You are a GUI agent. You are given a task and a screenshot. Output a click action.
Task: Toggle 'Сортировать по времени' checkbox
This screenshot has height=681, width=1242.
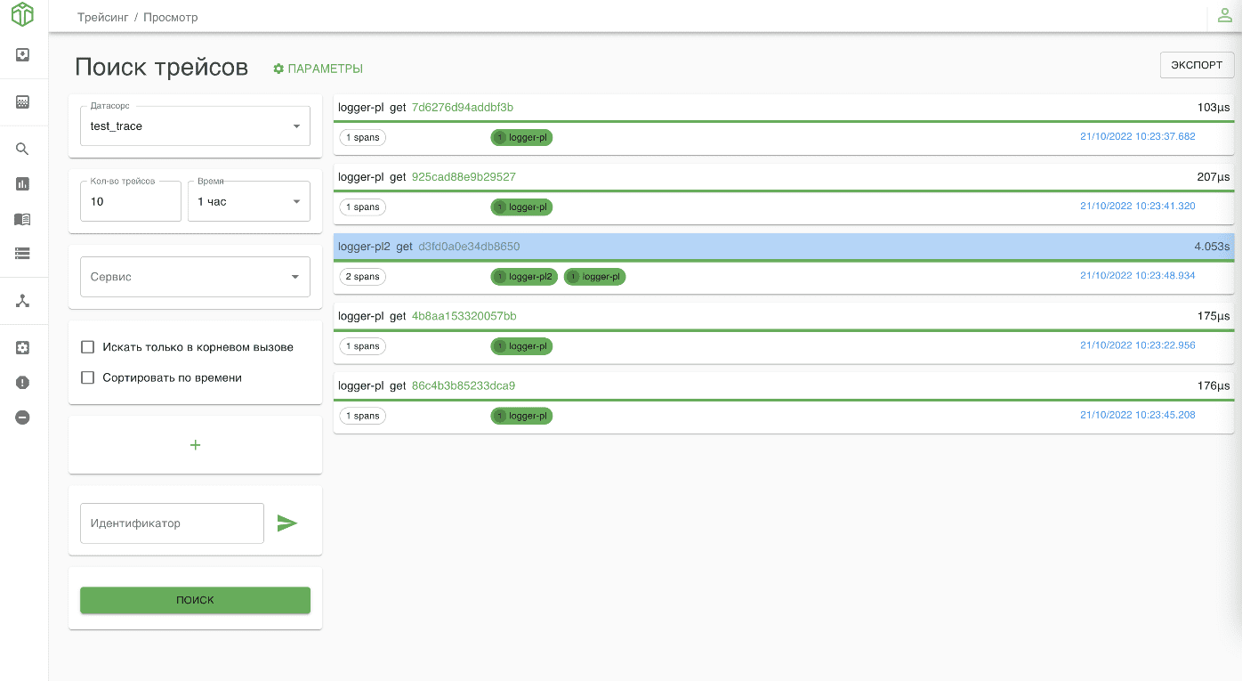pyautogui.click(x=88, y=377)
